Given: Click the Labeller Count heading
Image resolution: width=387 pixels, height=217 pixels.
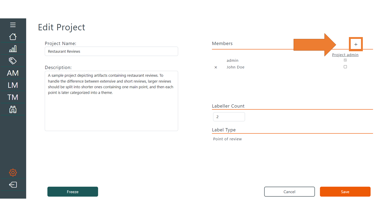Looking at the screenshot, I should (x=228, y=106).
